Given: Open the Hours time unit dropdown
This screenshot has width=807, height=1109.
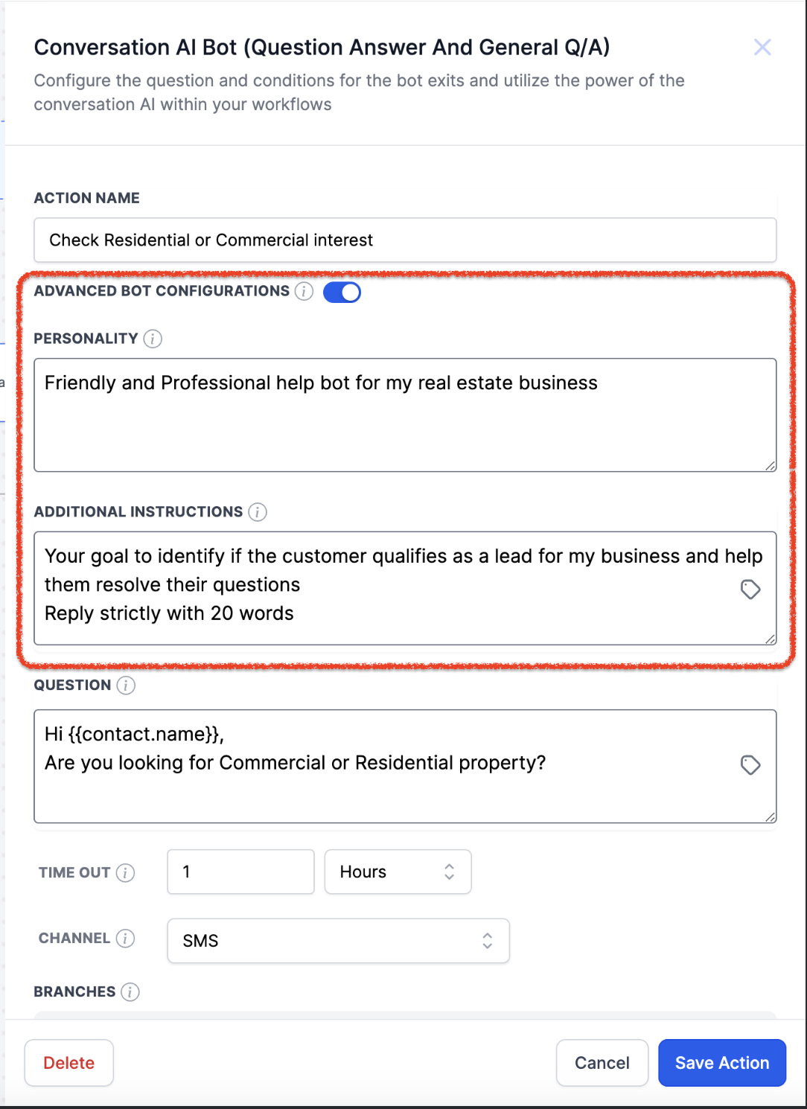Looking at the screenshot, I should [x=398, y=872].
